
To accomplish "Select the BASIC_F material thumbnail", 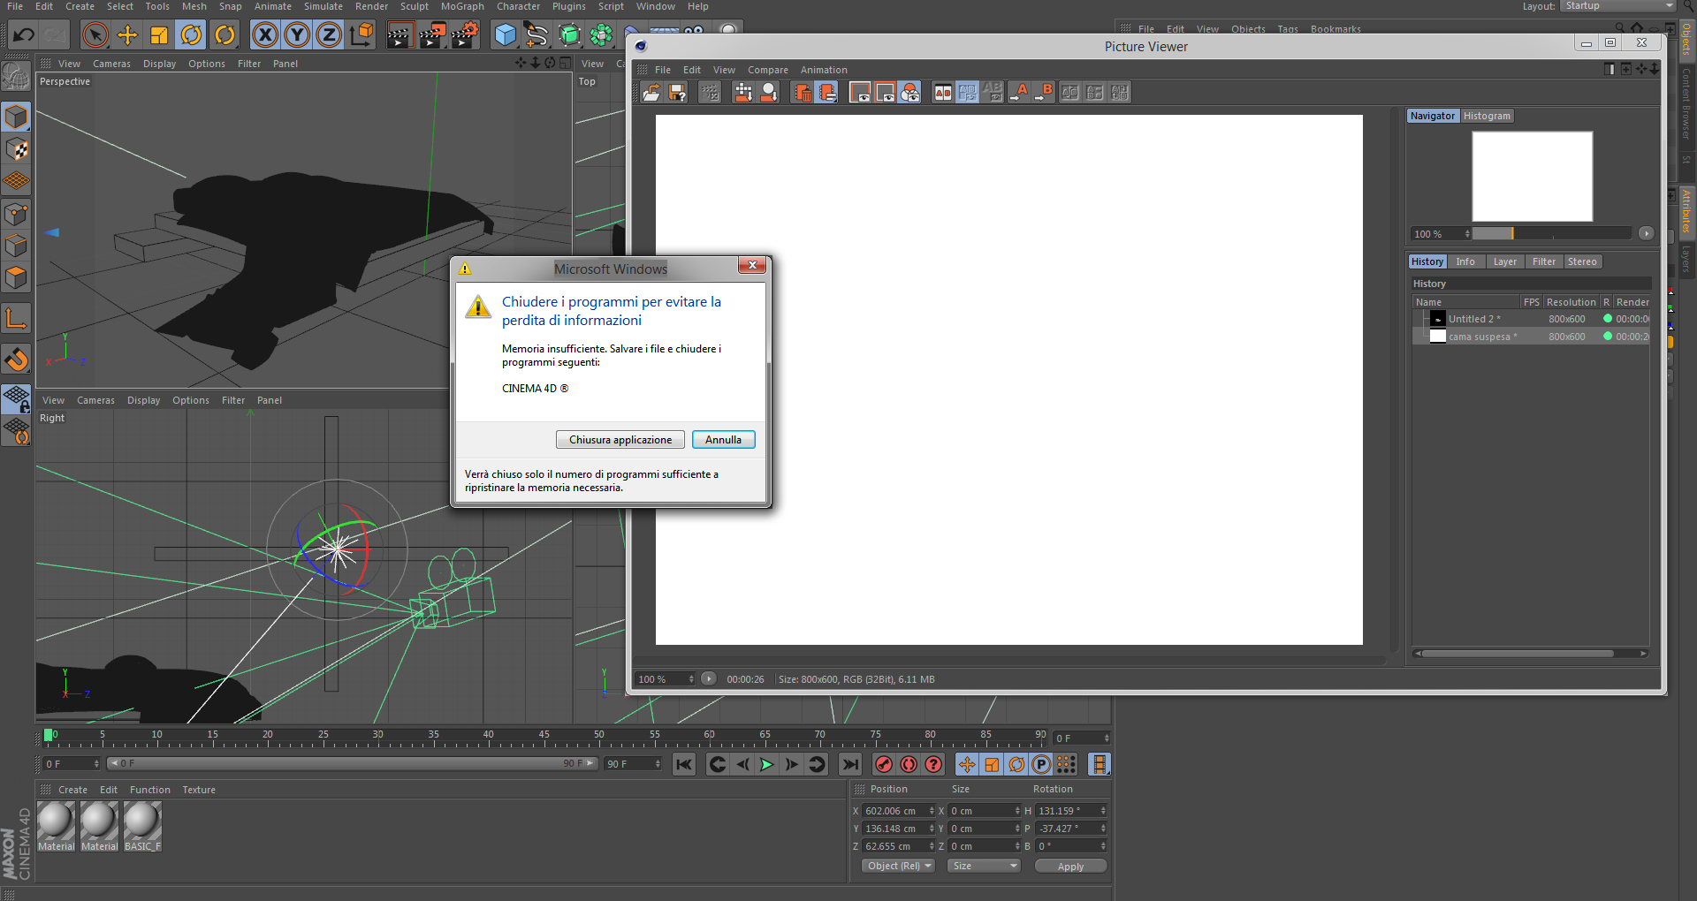I will (142, 827).
